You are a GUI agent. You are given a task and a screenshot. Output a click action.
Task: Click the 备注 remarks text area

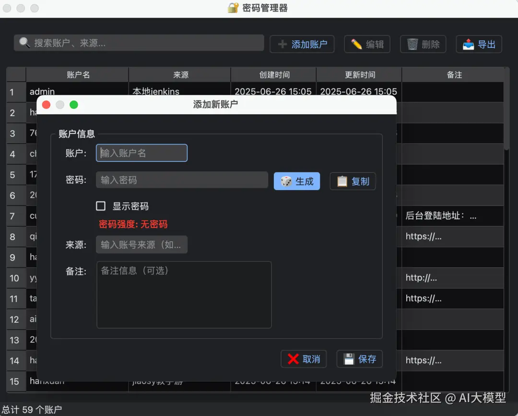click(x=184, y=294)
